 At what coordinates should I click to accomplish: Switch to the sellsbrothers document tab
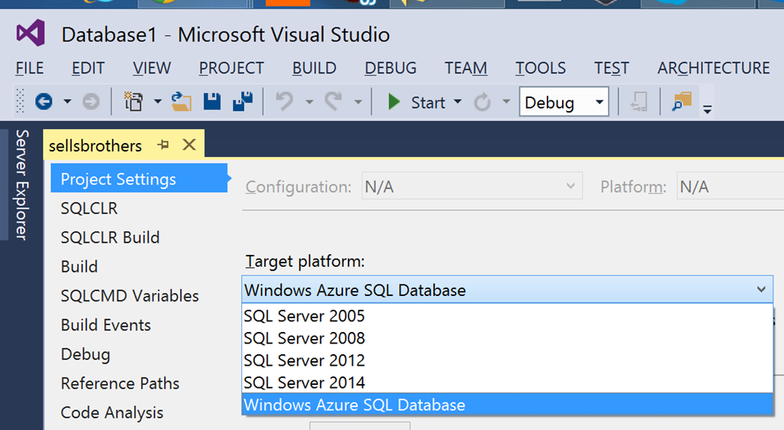[x=96, y=145]
